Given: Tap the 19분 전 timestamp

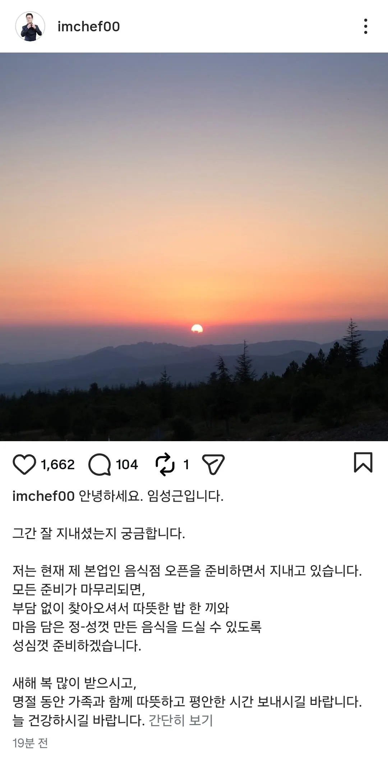Looking at the screenshot, I should tap(30, 743).
